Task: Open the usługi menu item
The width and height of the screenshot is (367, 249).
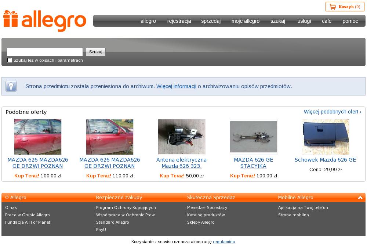Action: (304, 21)
